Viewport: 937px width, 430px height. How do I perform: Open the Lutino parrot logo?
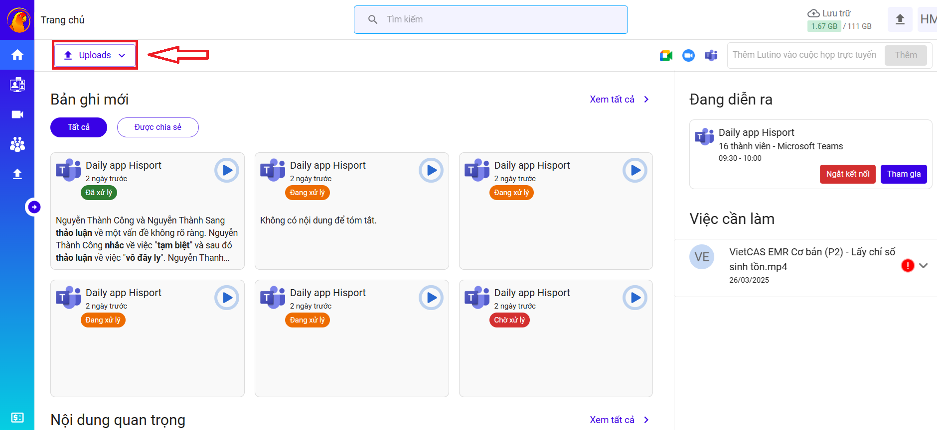tap(18, 20)
